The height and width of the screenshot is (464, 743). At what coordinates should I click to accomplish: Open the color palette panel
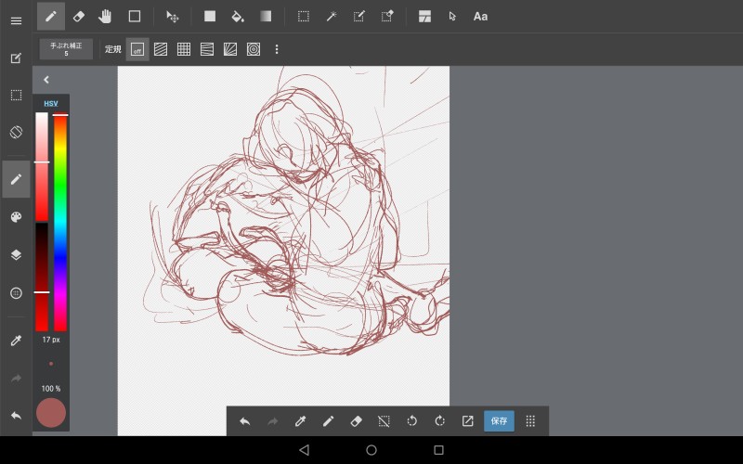tap(16, 217)
